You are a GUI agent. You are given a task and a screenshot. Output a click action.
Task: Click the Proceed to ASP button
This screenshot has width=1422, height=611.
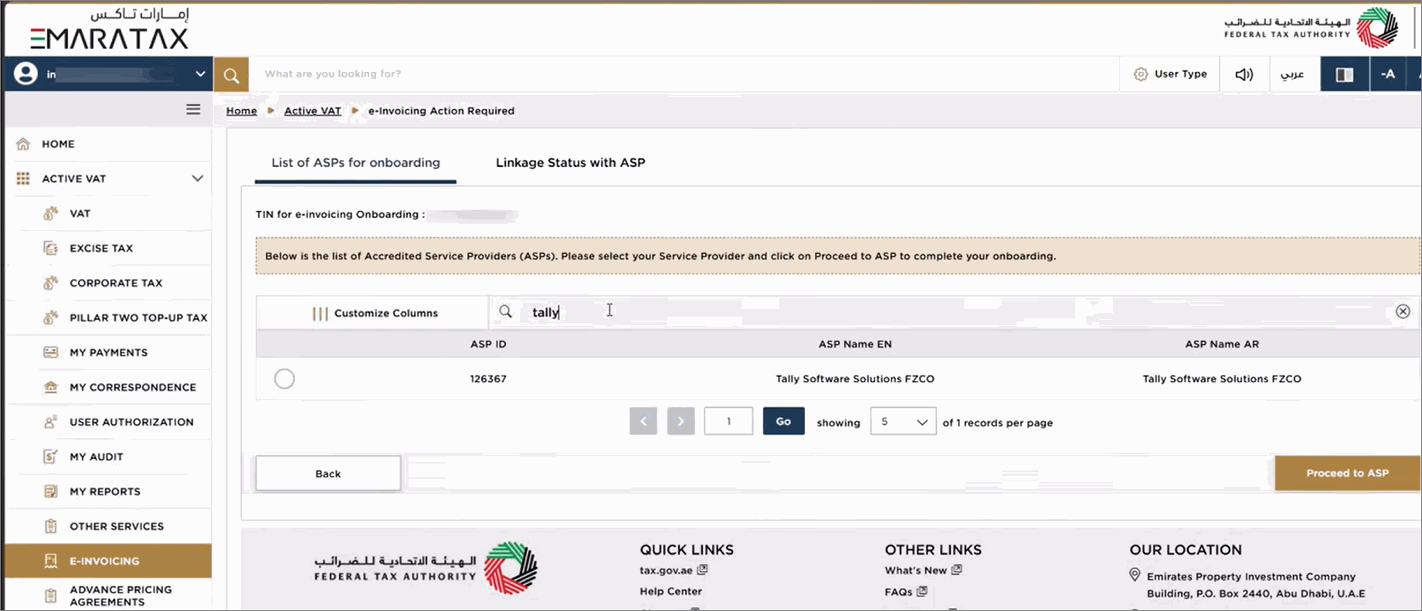[x=1347, y=473]
